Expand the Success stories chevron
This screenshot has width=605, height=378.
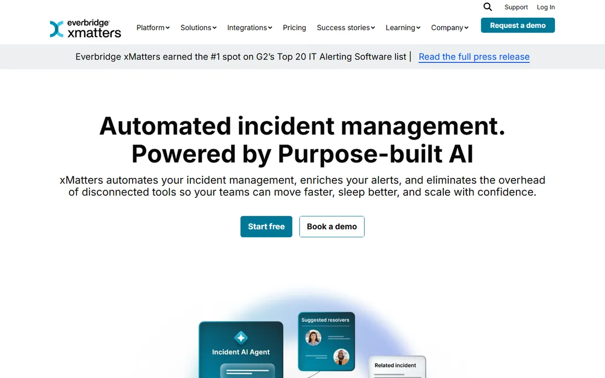click(373, 27)
